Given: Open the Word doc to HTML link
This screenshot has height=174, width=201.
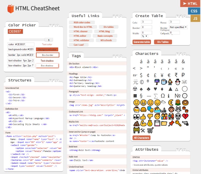Looking at the screenshot, I should pos(83,27).
